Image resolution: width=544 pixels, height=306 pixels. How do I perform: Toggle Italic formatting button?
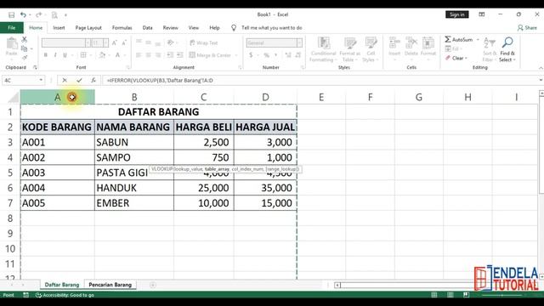[55, 55]
